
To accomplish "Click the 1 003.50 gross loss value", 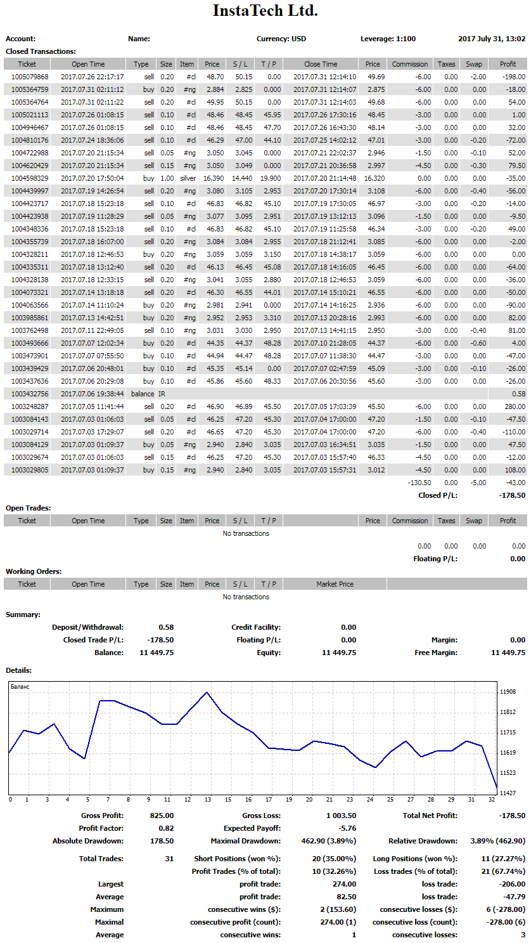I will [342, 816].
